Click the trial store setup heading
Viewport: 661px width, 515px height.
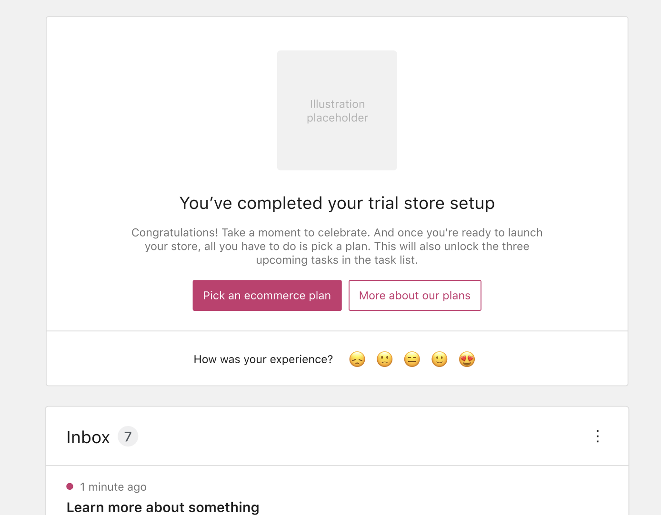pos(337,203)
